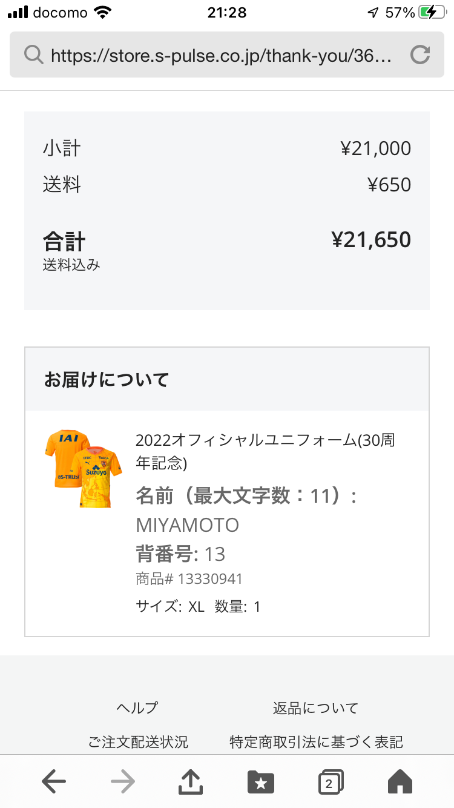Open the 返品について link
454x808 pixels.
(315, 707)
